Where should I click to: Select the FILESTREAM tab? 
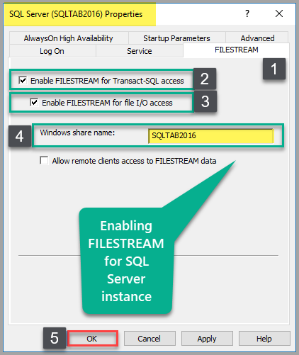tap(236, 50)
